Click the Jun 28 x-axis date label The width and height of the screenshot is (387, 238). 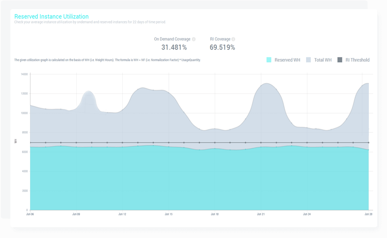[368, 214]
